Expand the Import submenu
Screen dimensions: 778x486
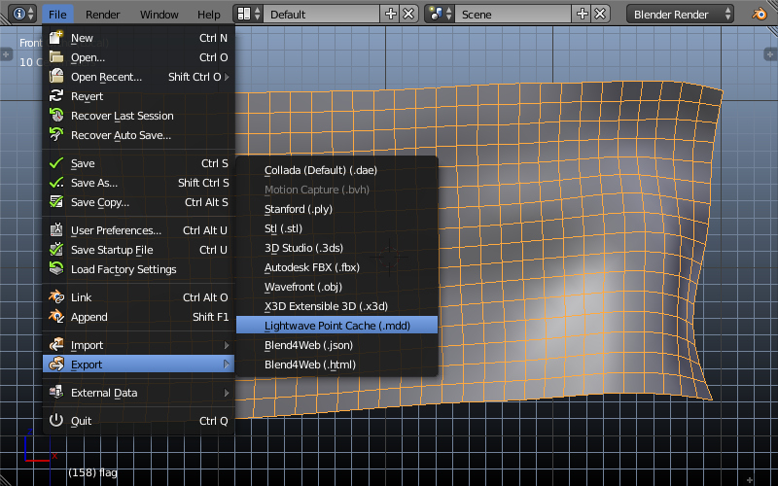138,345
